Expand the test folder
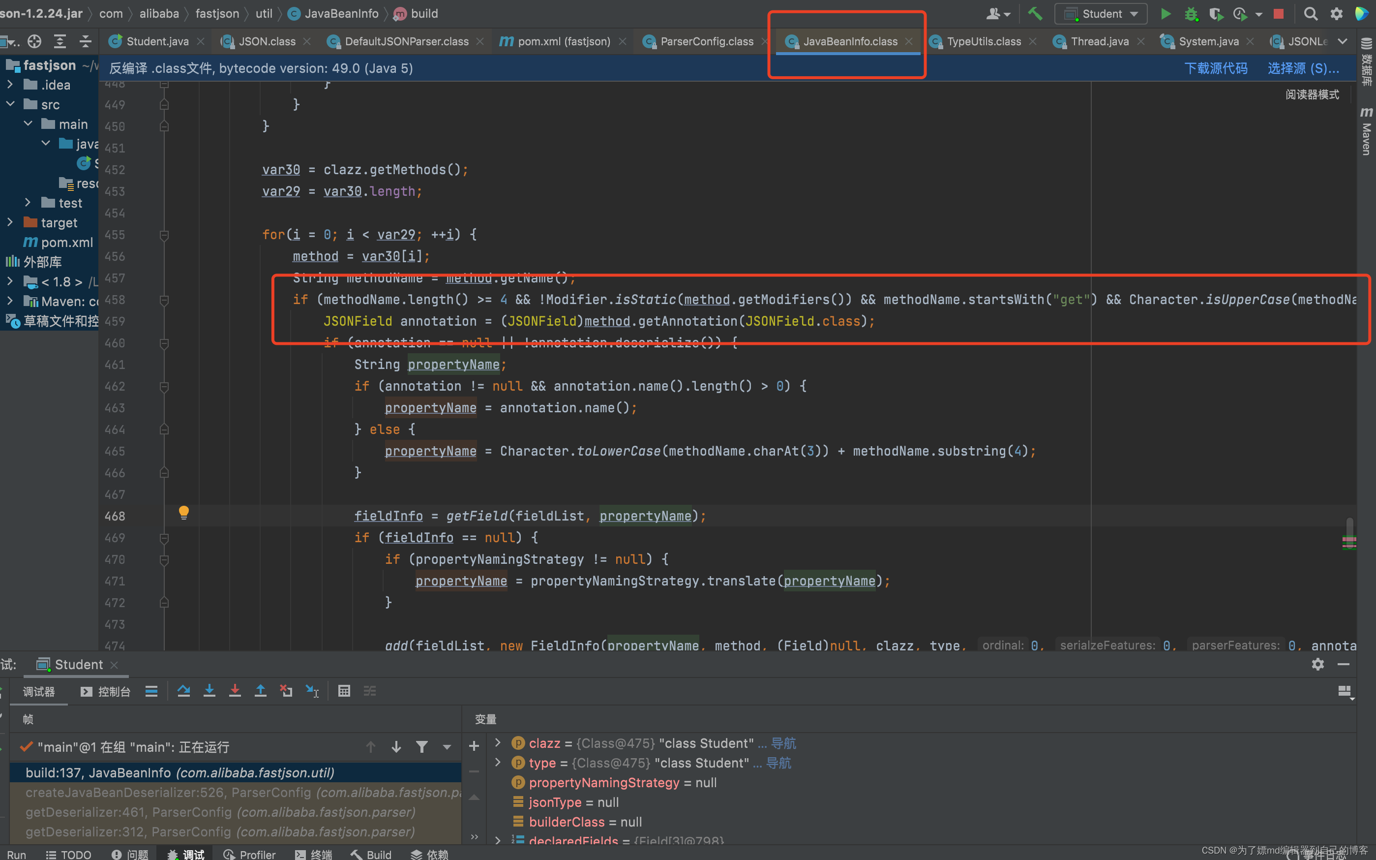1376x860 pixels. 28,203
